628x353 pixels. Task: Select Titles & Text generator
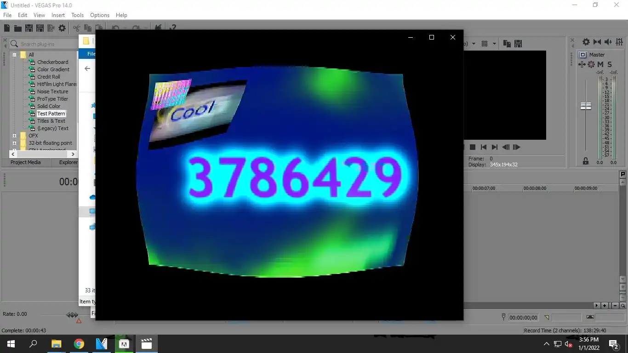pyautogui.click(x=51, y=121)
